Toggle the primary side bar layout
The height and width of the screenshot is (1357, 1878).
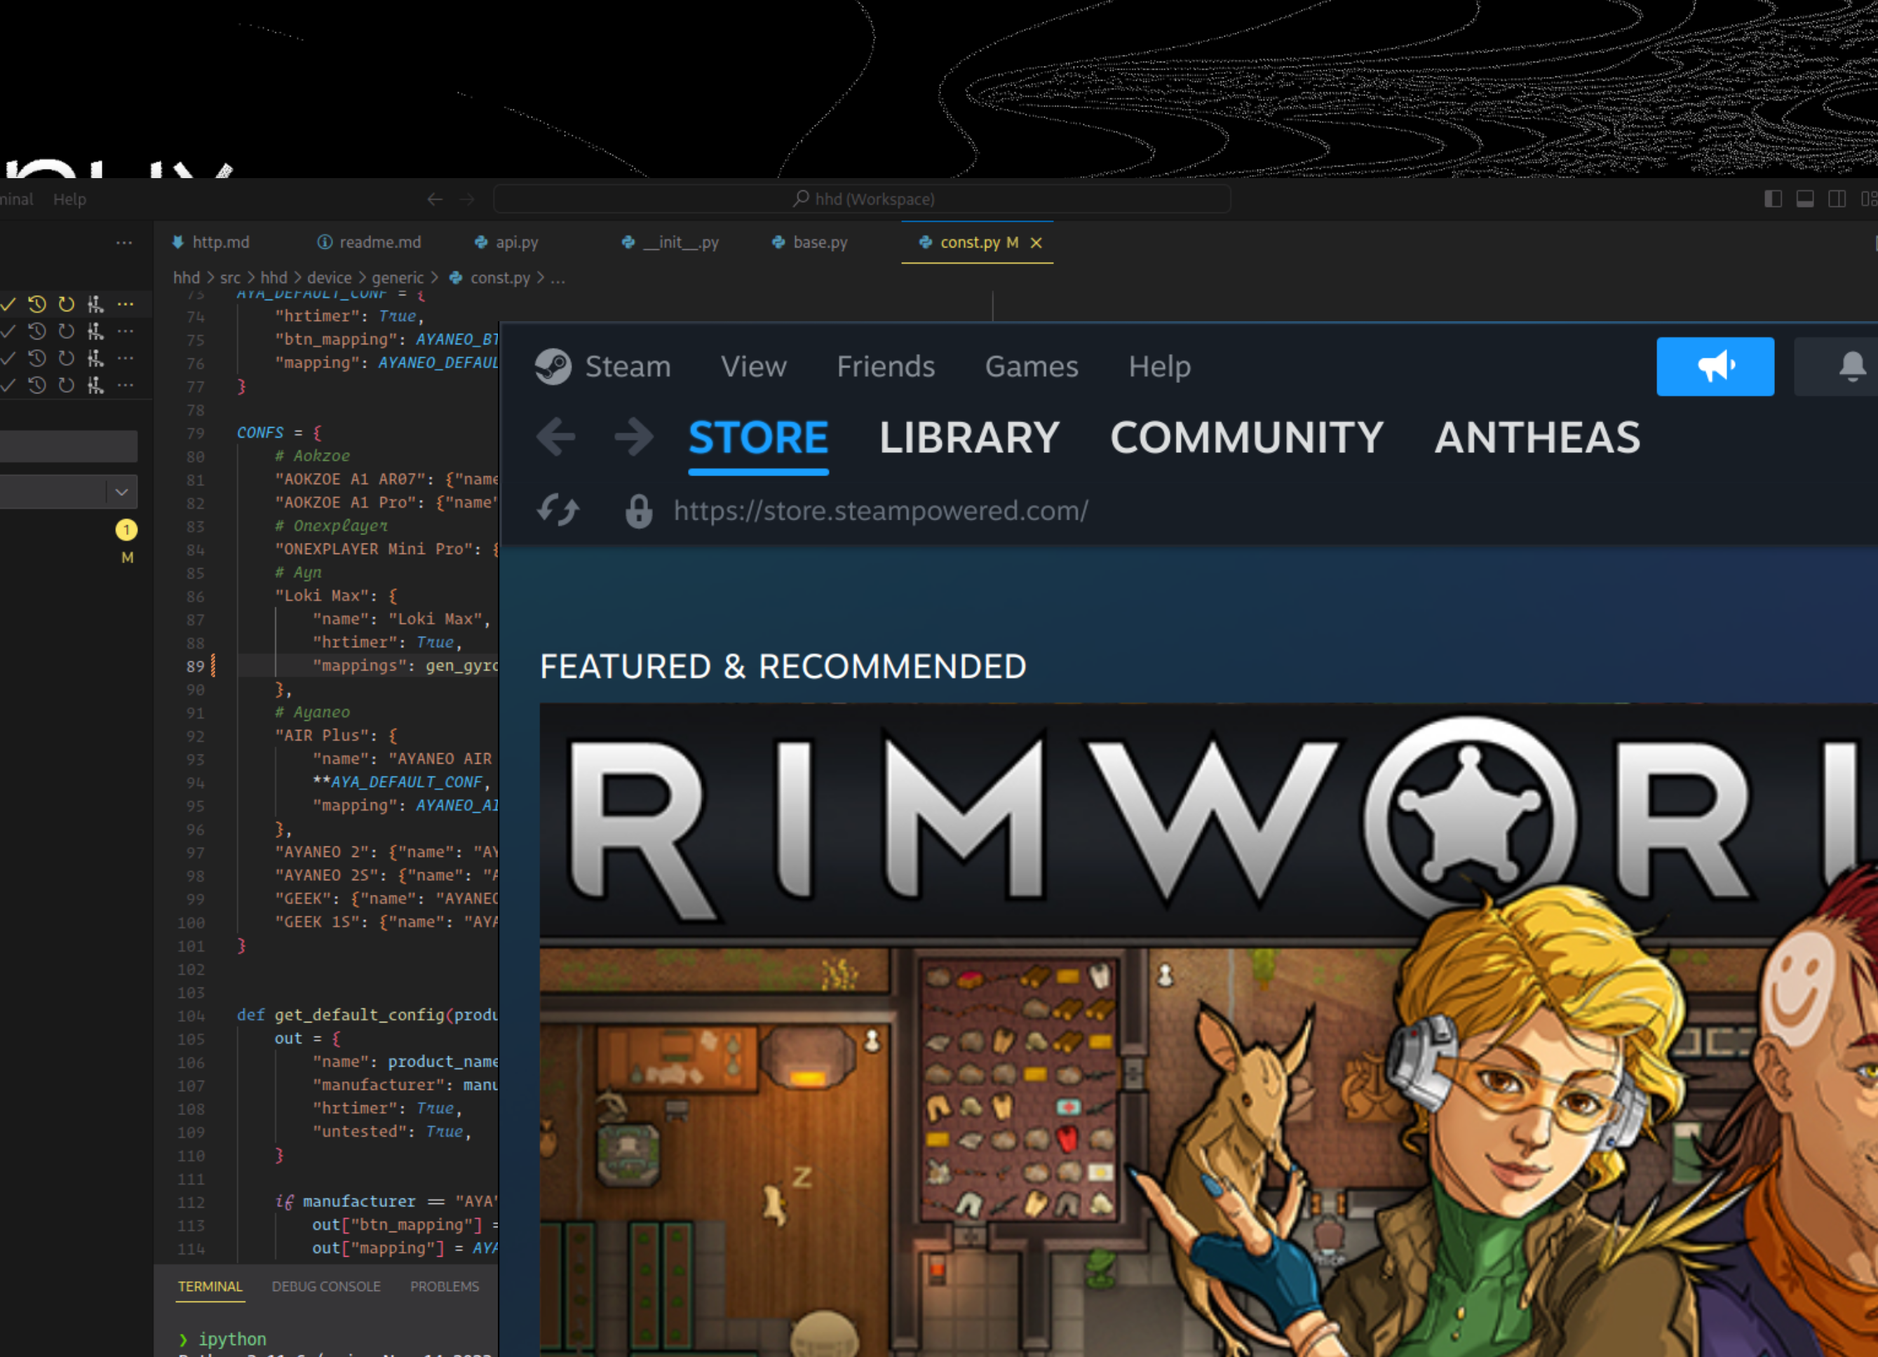[1773, 198]
